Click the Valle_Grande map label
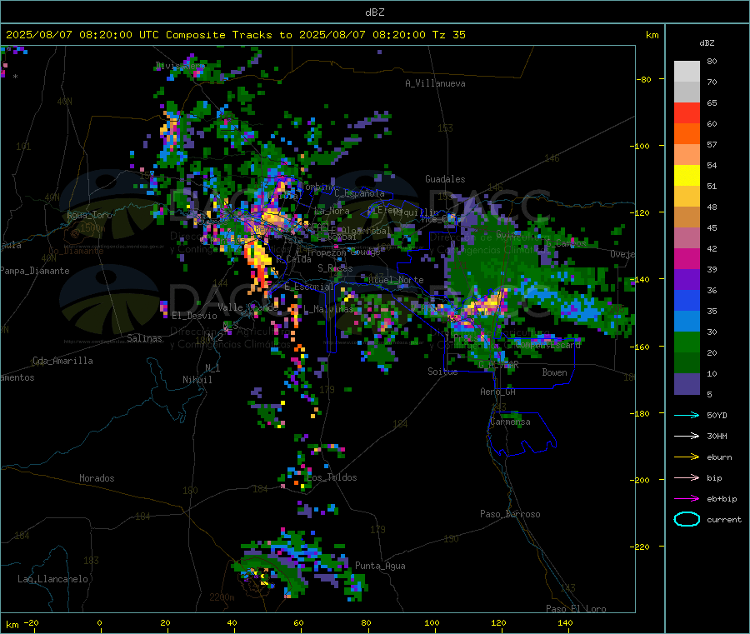 [x=247, y=307]
